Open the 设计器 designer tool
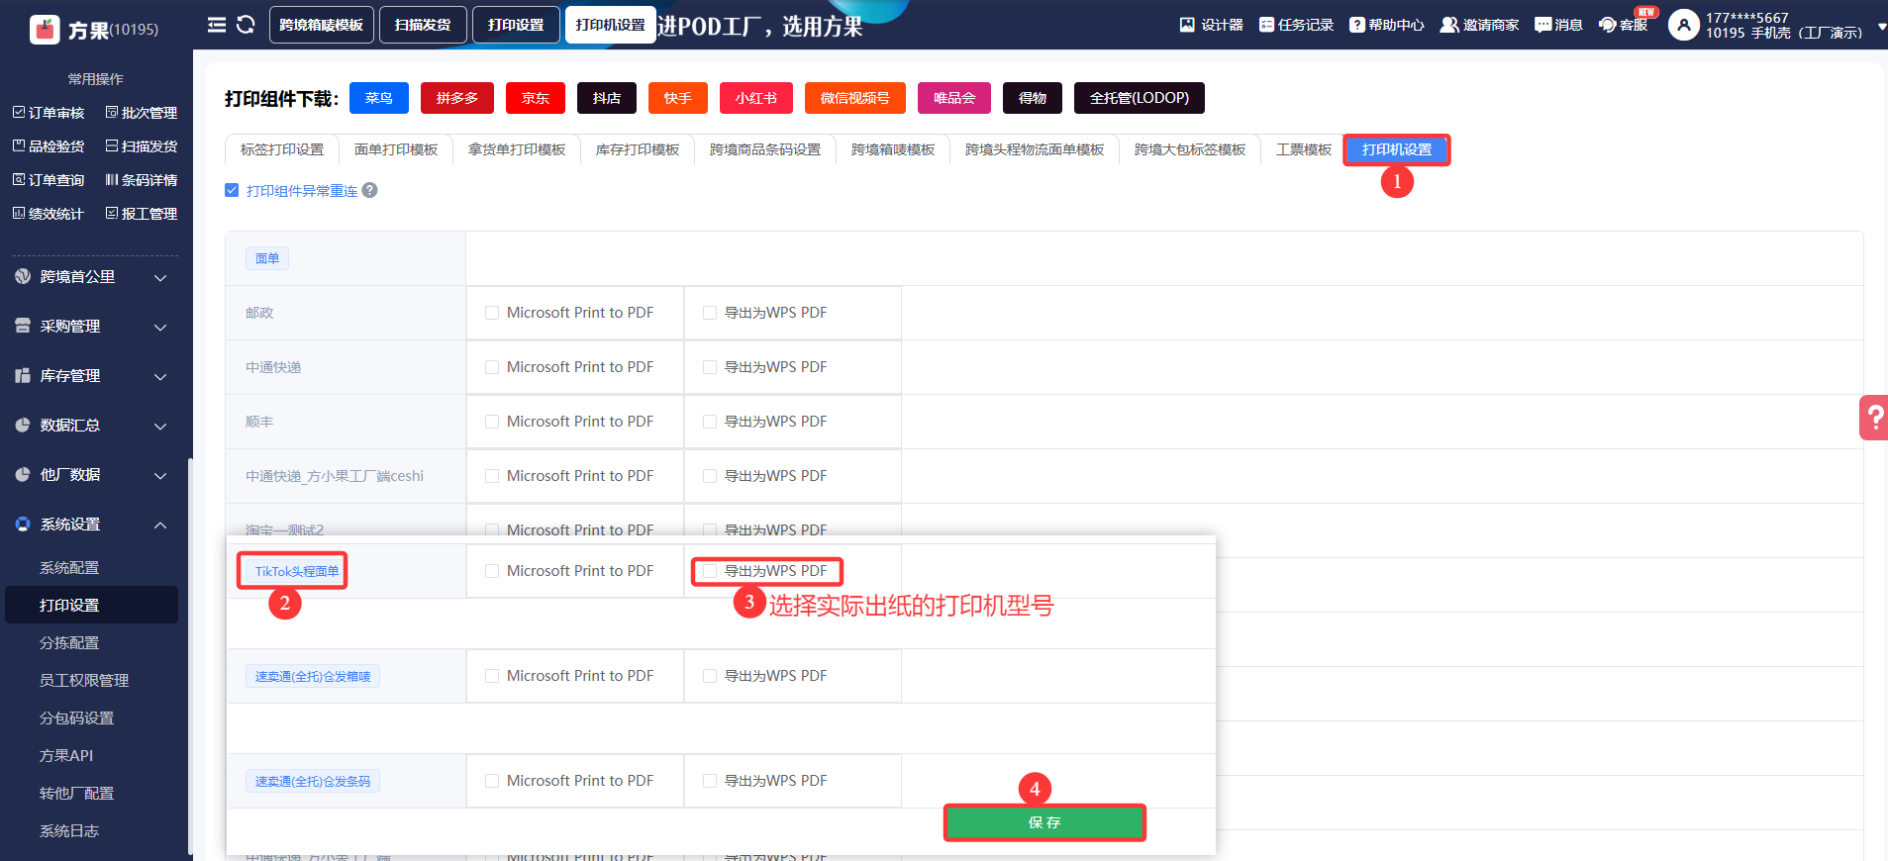The image size is (1888, 861). [x=1211, y=25]
